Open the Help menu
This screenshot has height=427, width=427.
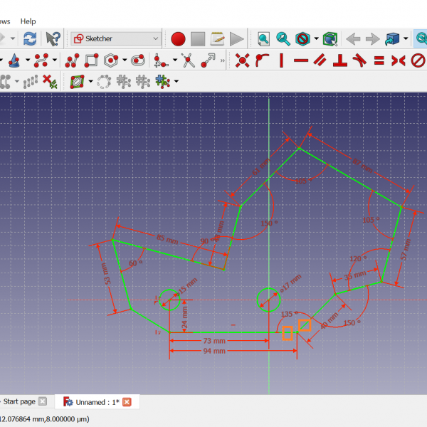coord(28,21)
